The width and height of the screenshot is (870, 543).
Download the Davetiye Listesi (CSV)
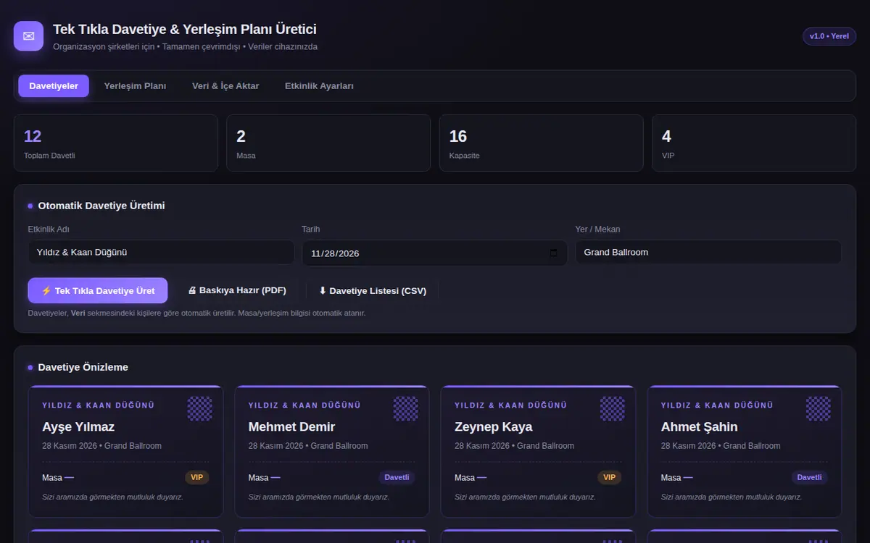(373, 290)
